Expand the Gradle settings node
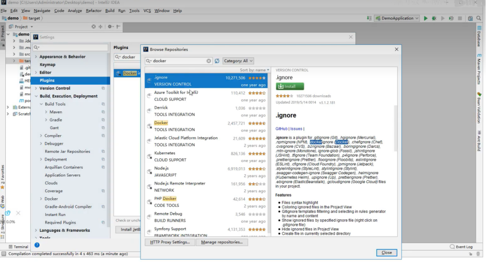Image resolution: width=486 pixels, height=265 pixels. click(46, 120)
